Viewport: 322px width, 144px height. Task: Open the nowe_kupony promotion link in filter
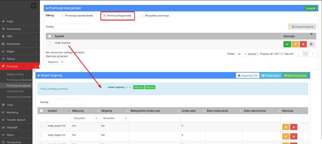pyautogui.click(x=116, y=87)
